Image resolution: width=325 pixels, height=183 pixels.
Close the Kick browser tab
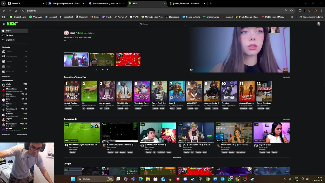(164, 4)
